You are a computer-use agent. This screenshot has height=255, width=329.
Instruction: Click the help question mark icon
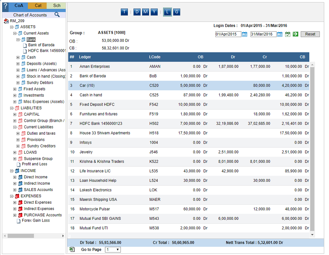coord(5,6)
